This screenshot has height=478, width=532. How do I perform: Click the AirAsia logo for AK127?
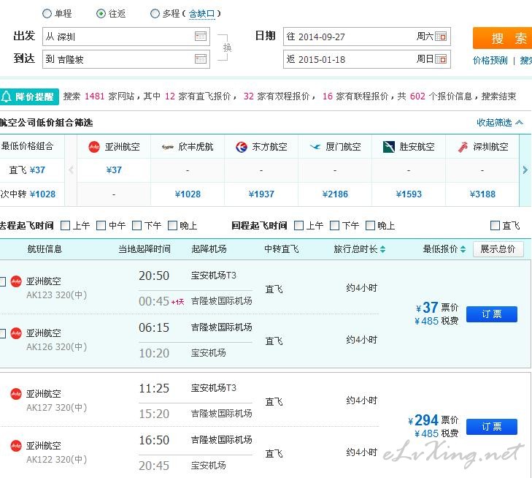pos(16,394)
